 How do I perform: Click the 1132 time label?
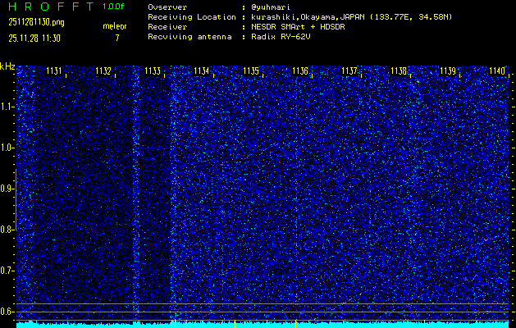[x=103, y=71]
